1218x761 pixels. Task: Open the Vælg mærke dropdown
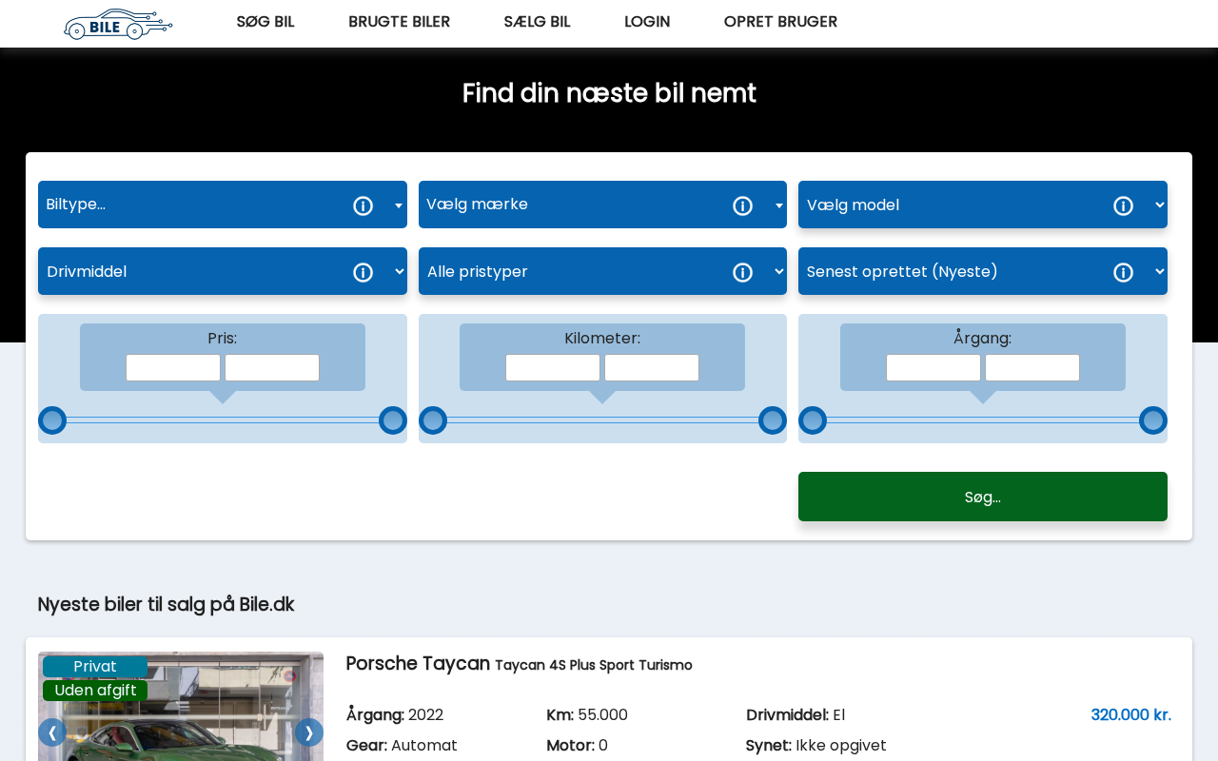[602, 205]
